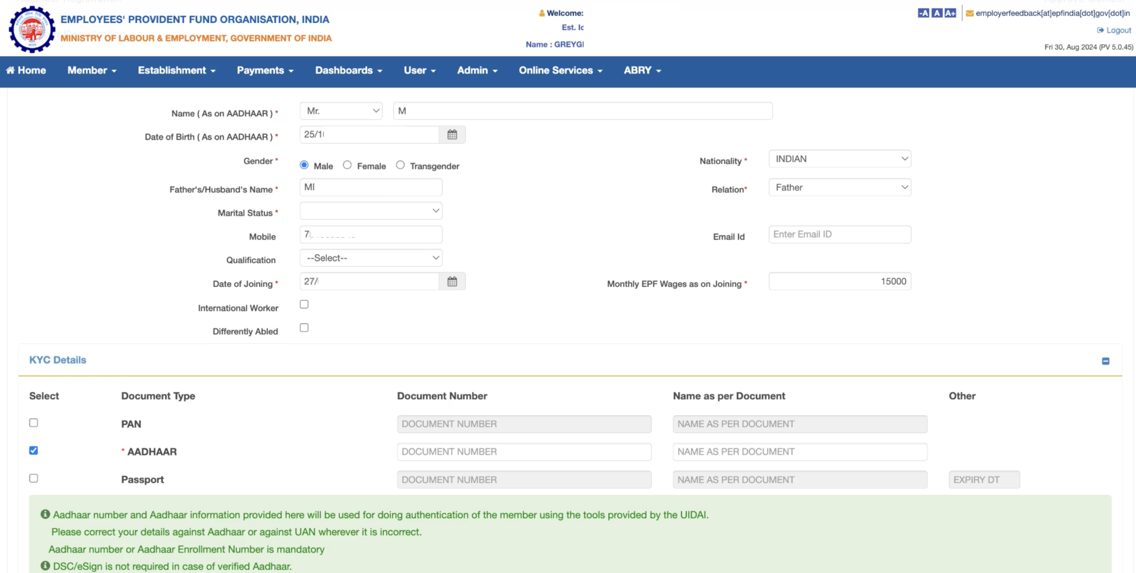
Task: Open the Relation dropdown
Action: pyautogui.click(x=840, y=187)
